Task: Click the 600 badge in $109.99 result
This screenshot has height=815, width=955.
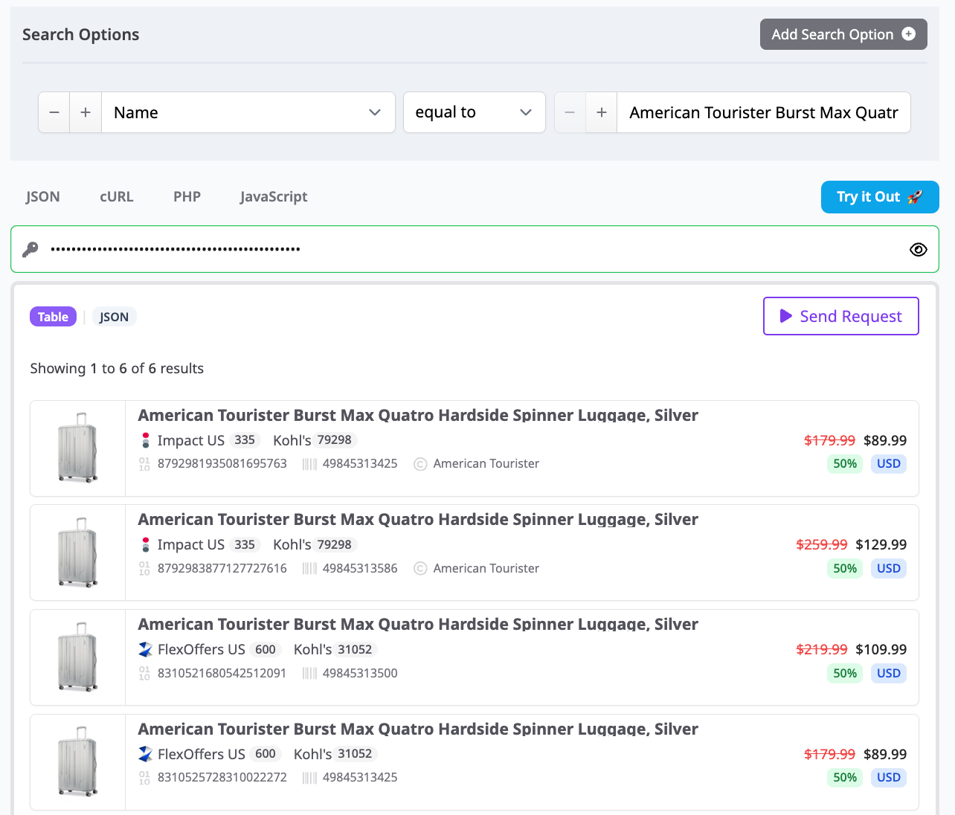Action: click(266, 649)
